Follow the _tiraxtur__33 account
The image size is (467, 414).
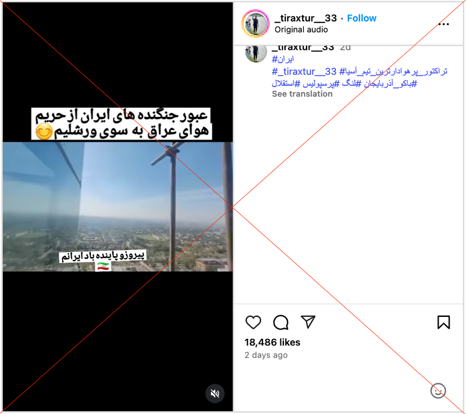coord(361,18)
